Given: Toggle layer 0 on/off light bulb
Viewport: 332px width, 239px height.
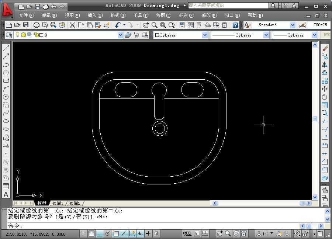Looking at the screenshot, I should pyautogui.click(x=17, y=35).
